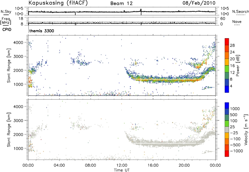The image size is (249, 172).
Task: Click the date '08/Feb/2010'
Action: [x=199, y=3]
